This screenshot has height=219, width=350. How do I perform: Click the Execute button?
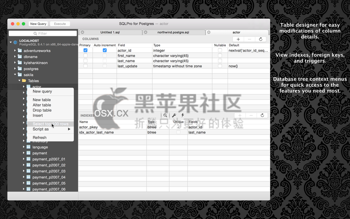point(60,24)
